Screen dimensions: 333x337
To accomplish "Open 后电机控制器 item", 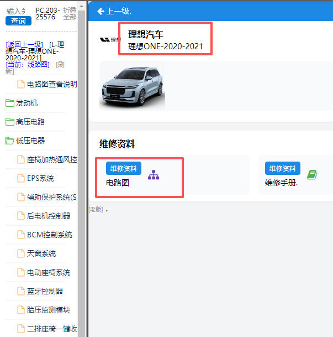I will point(49,216).
